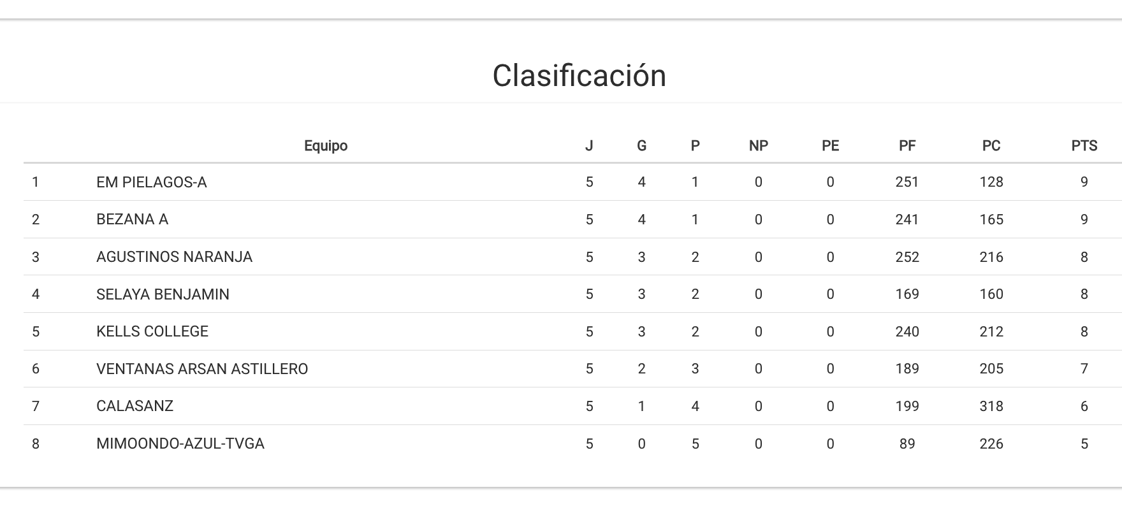
Task: Click the Clasificación heading
Action: pyautogui.click(x=579, y=76)
